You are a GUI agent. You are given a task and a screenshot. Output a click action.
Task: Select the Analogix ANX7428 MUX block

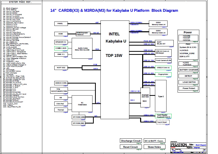[145, 98]
